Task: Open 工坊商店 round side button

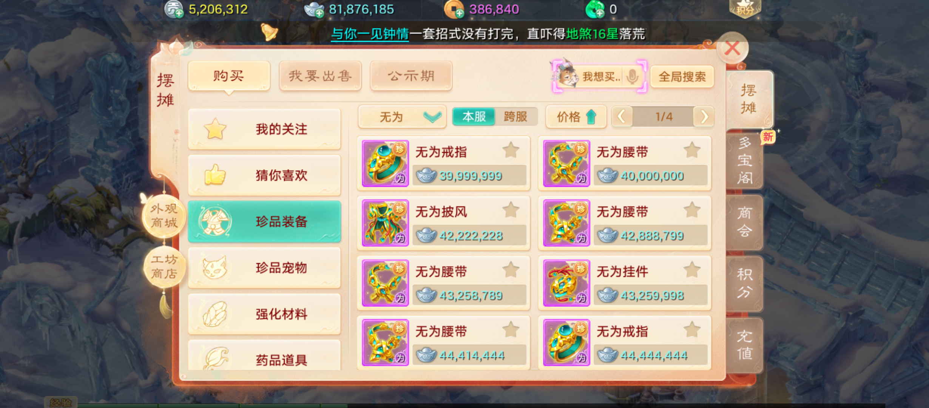Action: tap(164, 267)
